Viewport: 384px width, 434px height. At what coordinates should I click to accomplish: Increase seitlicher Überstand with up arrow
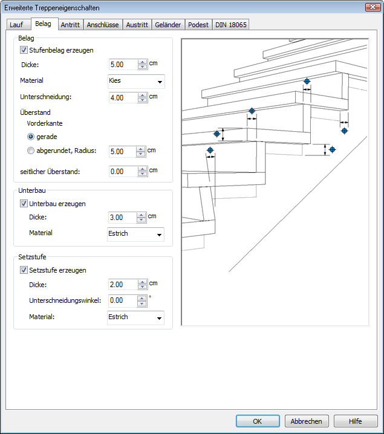point(143,169)
